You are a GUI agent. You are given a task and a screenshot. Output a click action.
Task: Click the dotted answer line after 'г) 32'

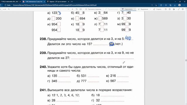tap(112, 101)
